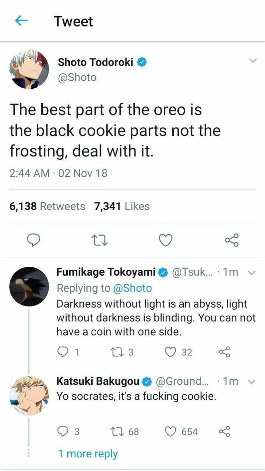Click Shoto Todoroki's verified badge
This screenshot has width=265, height=471.
click(141, 62)
